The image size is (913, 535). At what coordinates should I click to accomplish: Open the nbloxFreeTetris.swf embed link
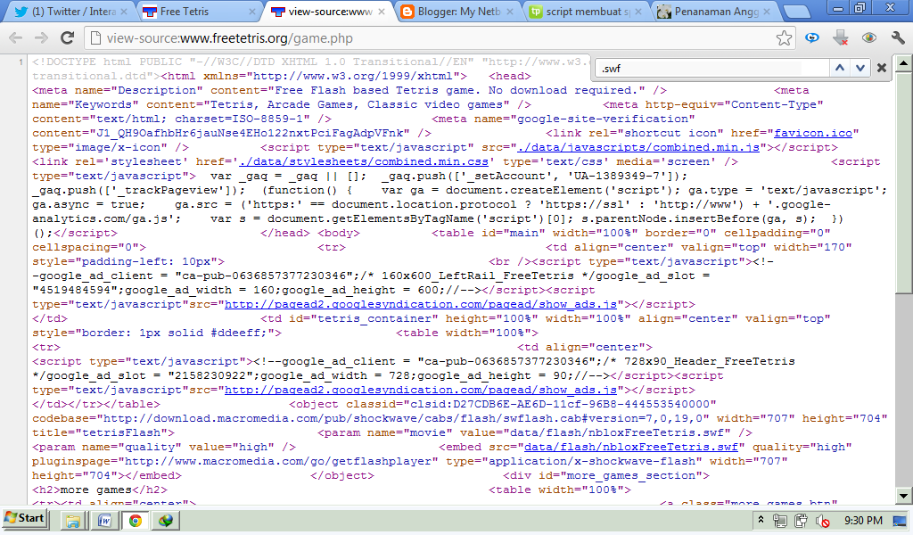[x=631, y=447]
